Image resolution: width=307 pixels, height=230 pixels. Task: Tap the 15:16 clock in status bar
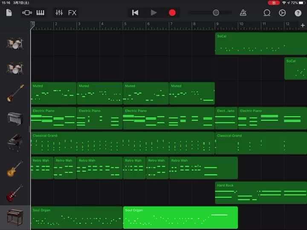click(6, 3)
